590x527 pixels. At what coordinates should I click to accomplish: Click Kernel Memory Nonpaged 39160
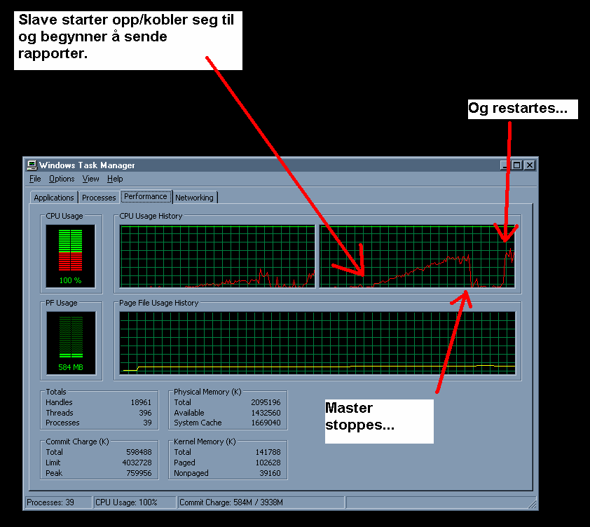tap(270, 473)
